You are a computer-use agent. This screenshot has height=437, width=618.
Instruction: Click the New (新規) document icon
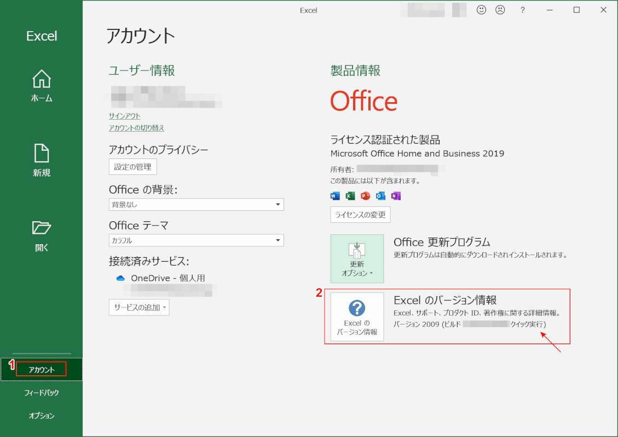pyautogui.click(x=42, y=153)
